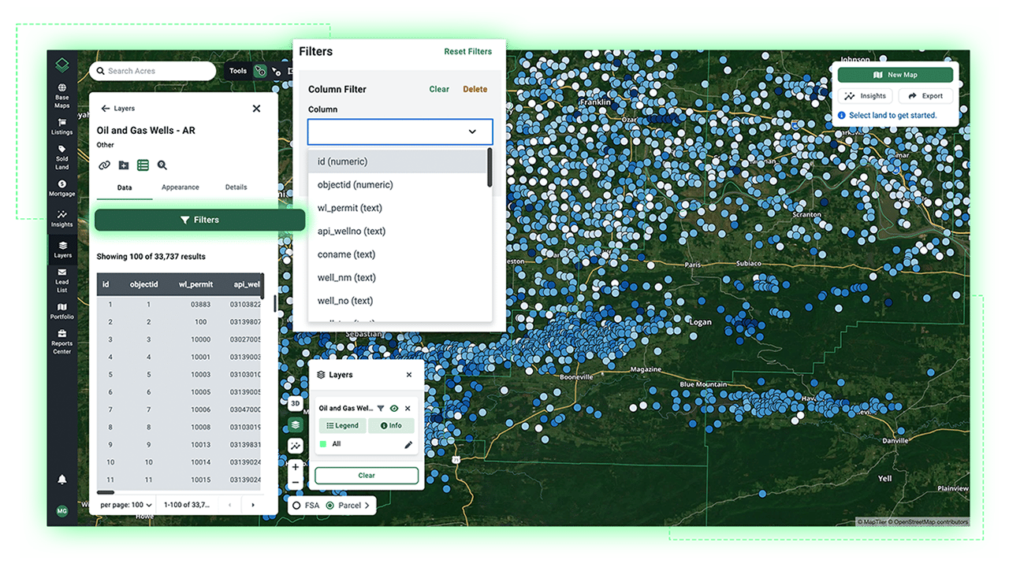Viewport: 1009px width, 567px height.
Task: Open Portfolio in the sidebar
Action: (x=61, y=311)
